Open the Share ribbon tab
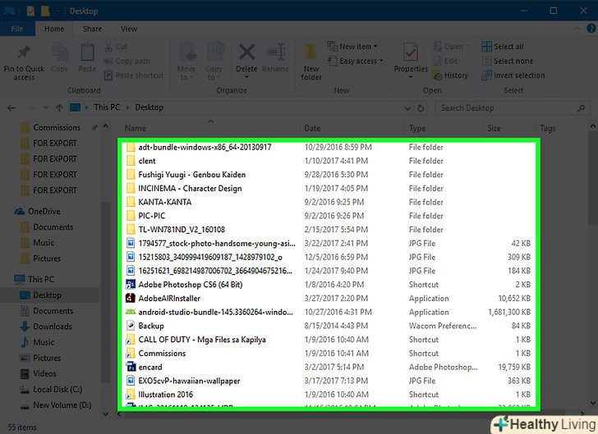598x434 pixels. pyautogui.click(x=92, y=29)
